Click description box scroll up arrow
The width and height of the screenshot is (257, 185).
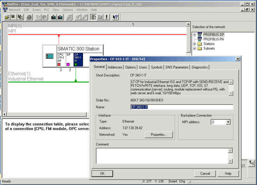231,82
